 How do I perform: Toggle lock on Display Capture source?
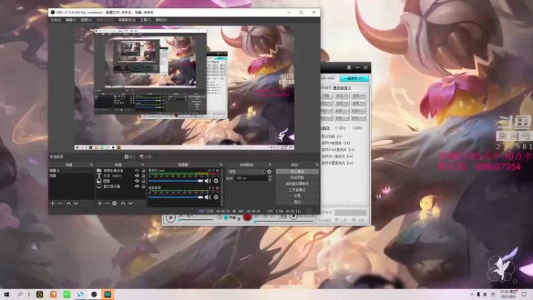point(143,187)
